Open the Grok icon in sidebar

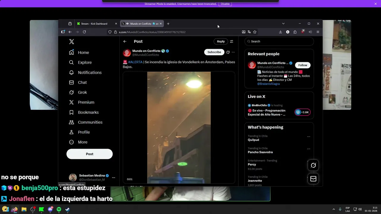coord(71,92)
